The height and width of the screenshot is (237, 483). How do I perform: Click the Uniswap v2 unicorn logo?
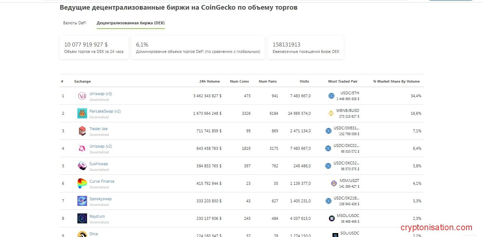click(x=82, y=148)
